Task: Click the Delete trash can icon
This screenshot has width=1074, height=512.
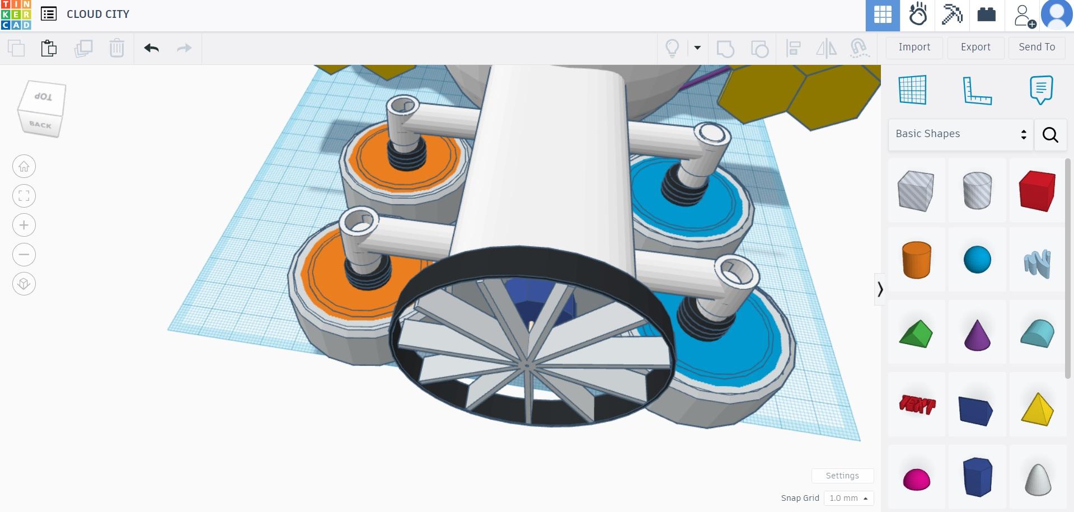Action: 116,48
